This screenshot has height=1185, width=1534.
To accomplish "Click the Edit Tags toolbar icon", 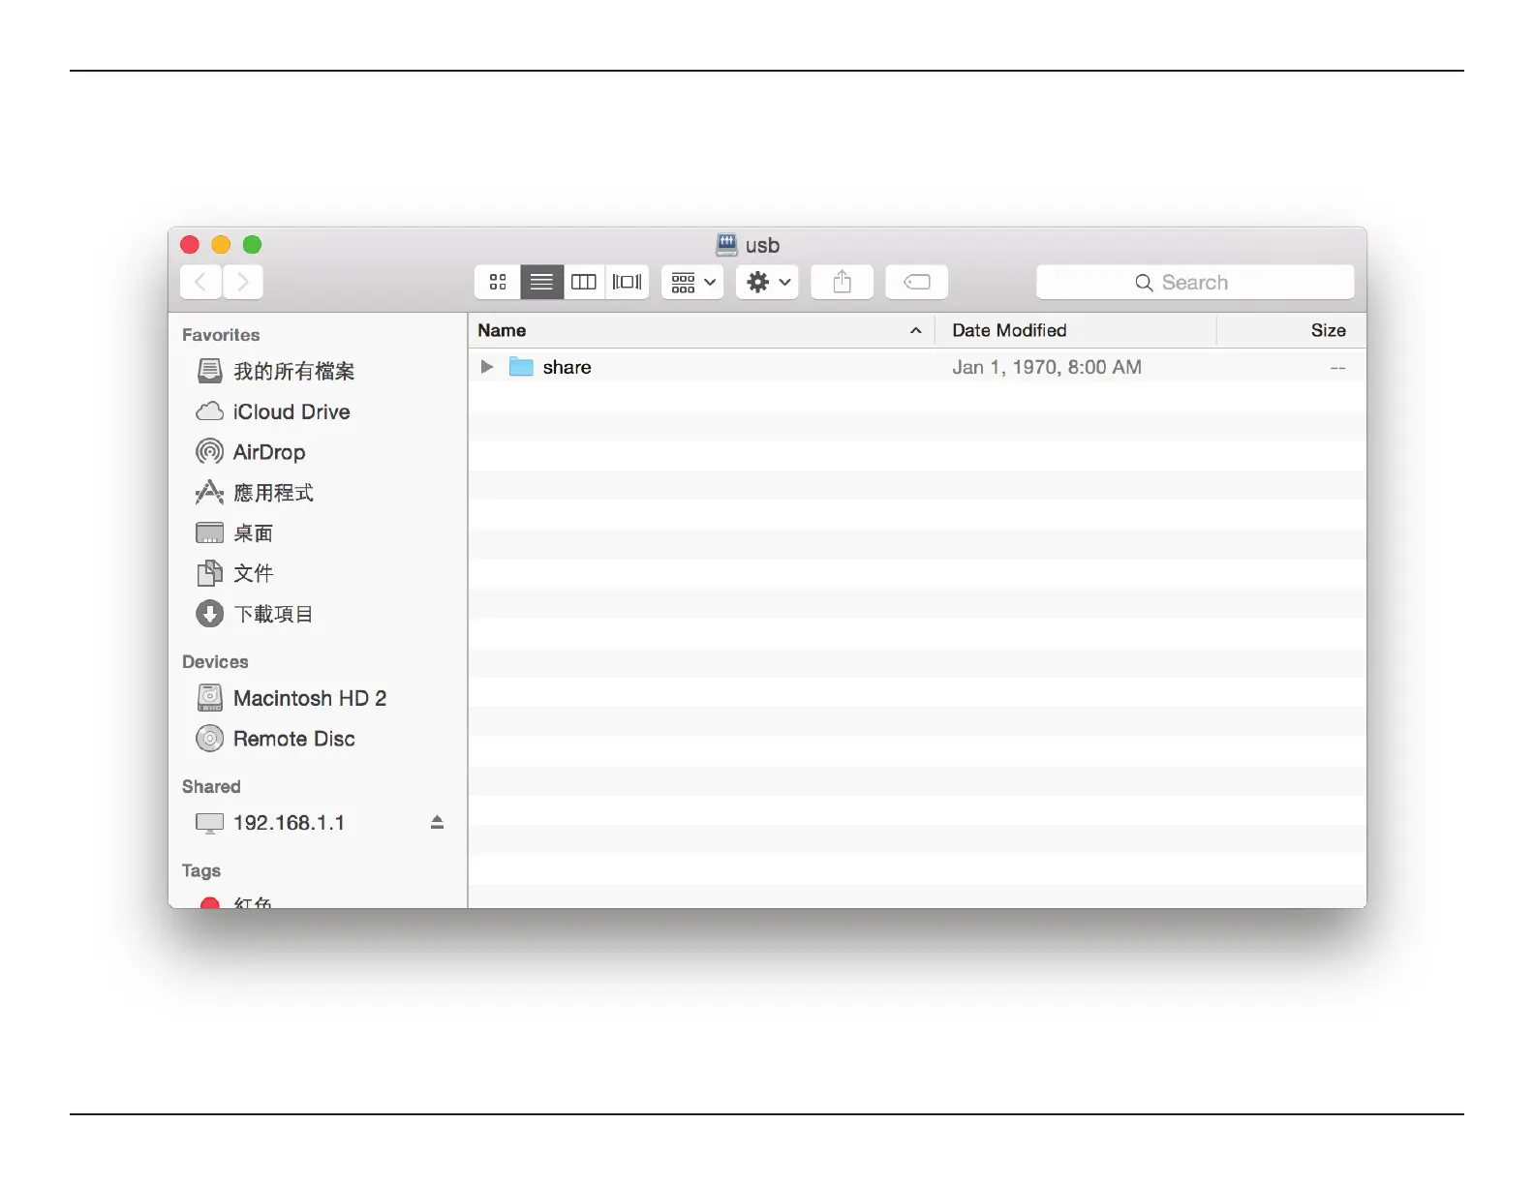I will click(x=917, y=282).
